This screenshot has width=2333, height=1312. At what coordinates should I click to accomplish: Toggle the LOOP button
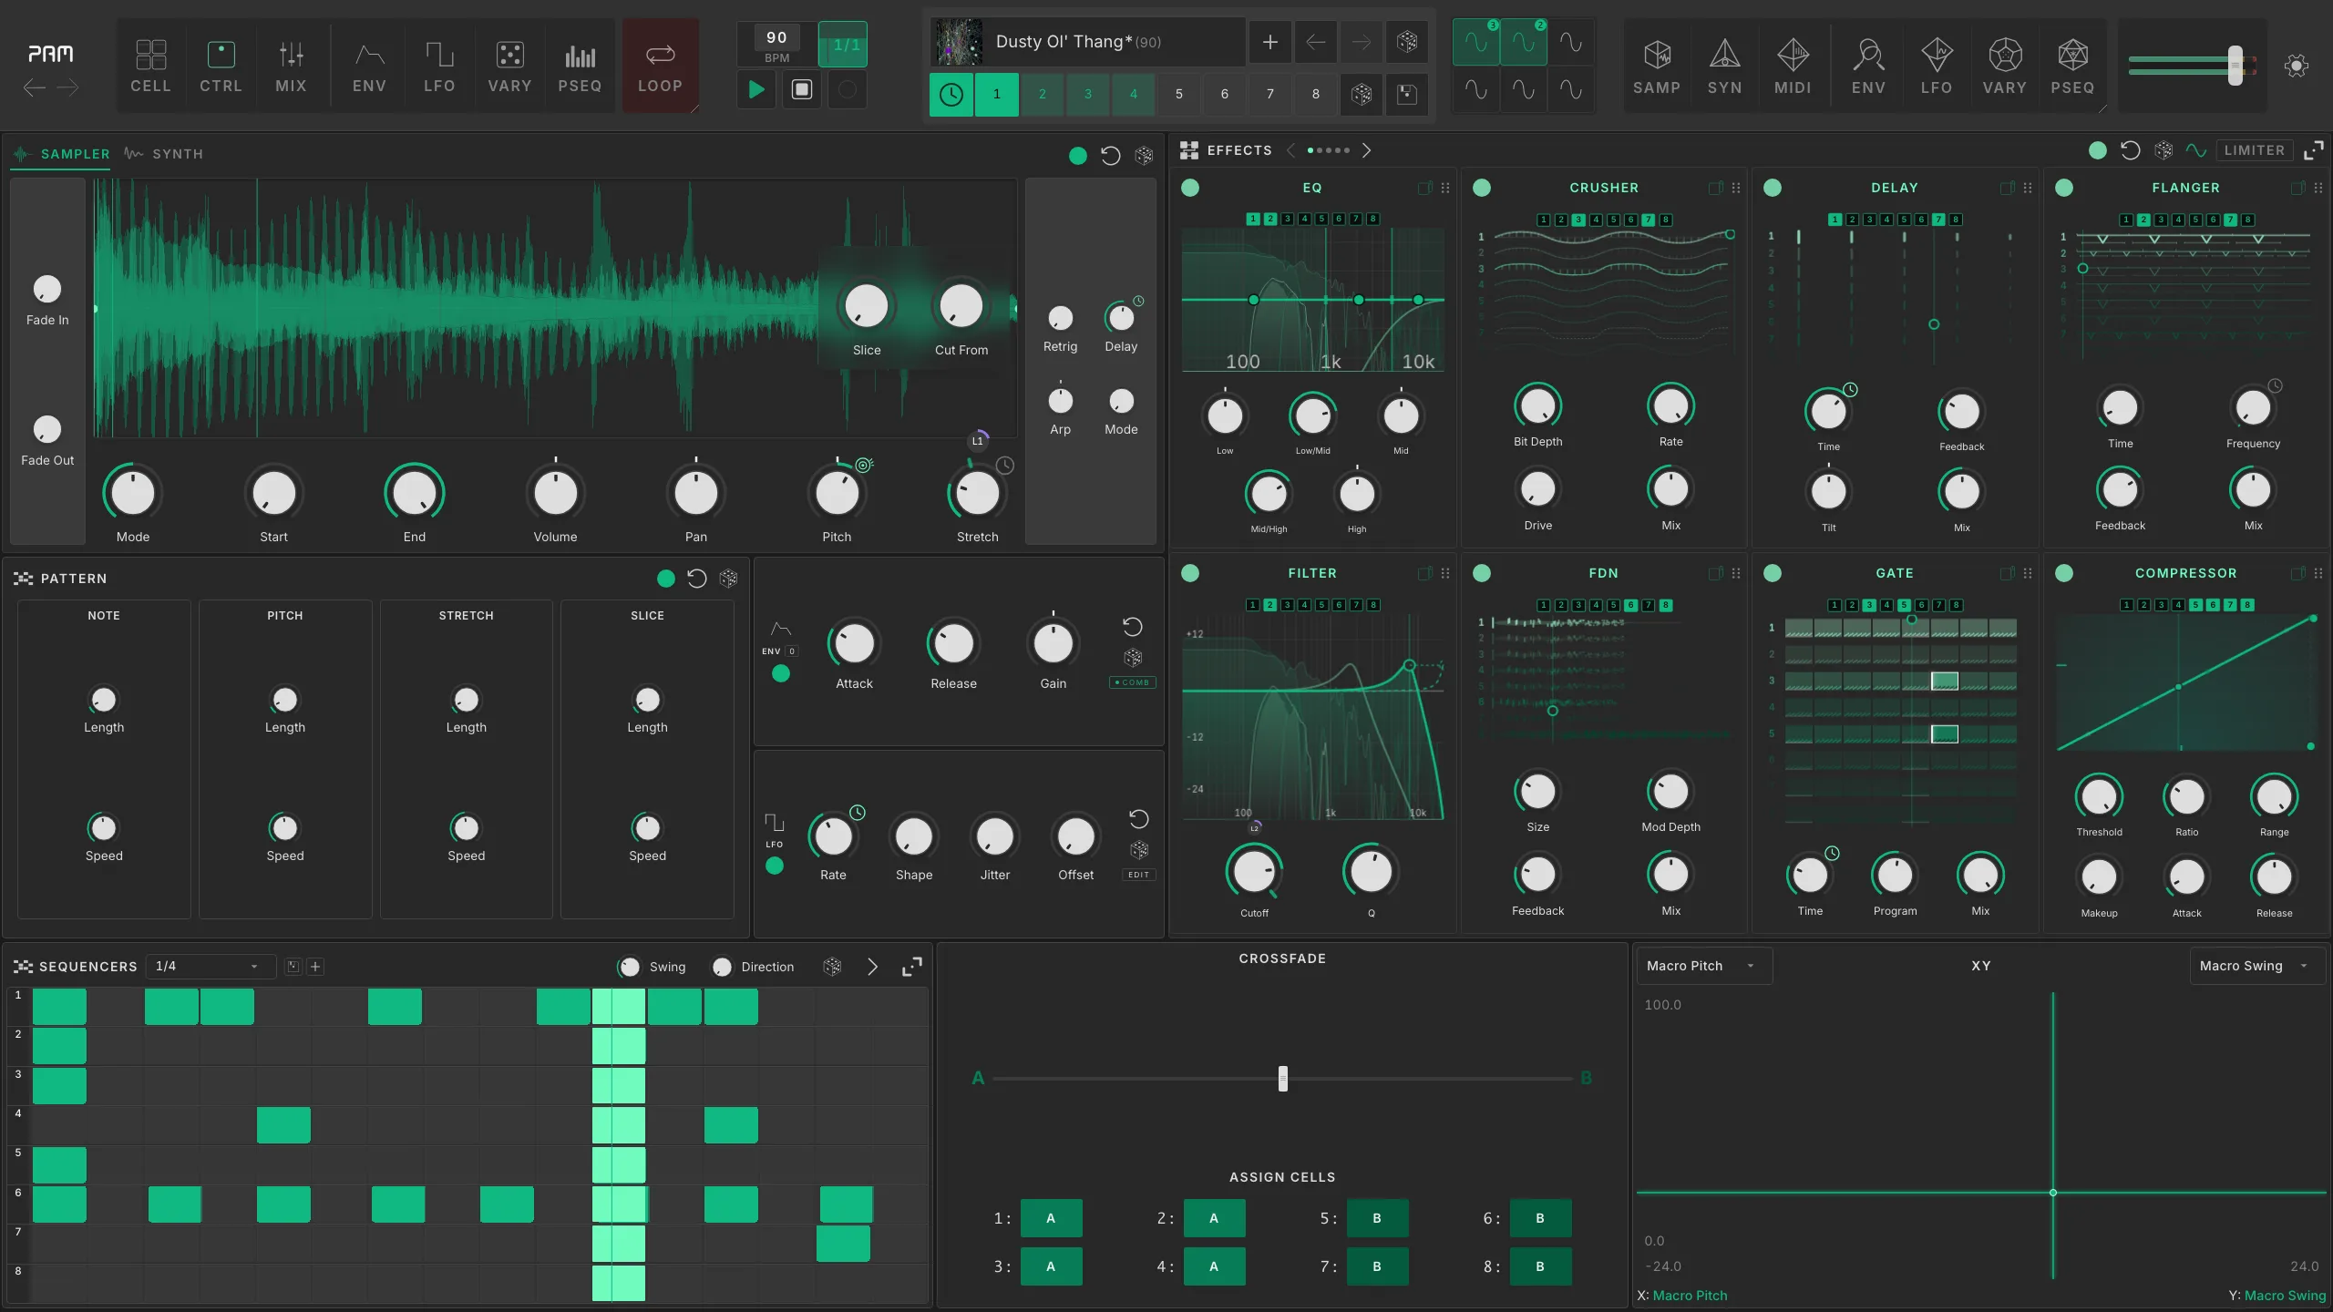pos(660,66)
